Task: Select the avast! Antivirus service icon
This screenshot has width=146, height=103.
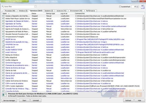Action: 4,52
